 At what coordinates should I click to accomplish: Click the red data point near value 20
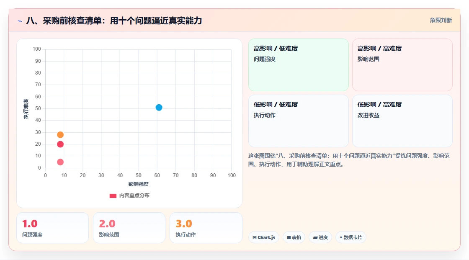[60, 144]
